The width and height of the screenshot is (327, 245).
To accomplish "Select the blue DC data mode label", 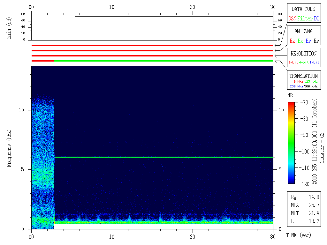I will (x=316, y=19).
